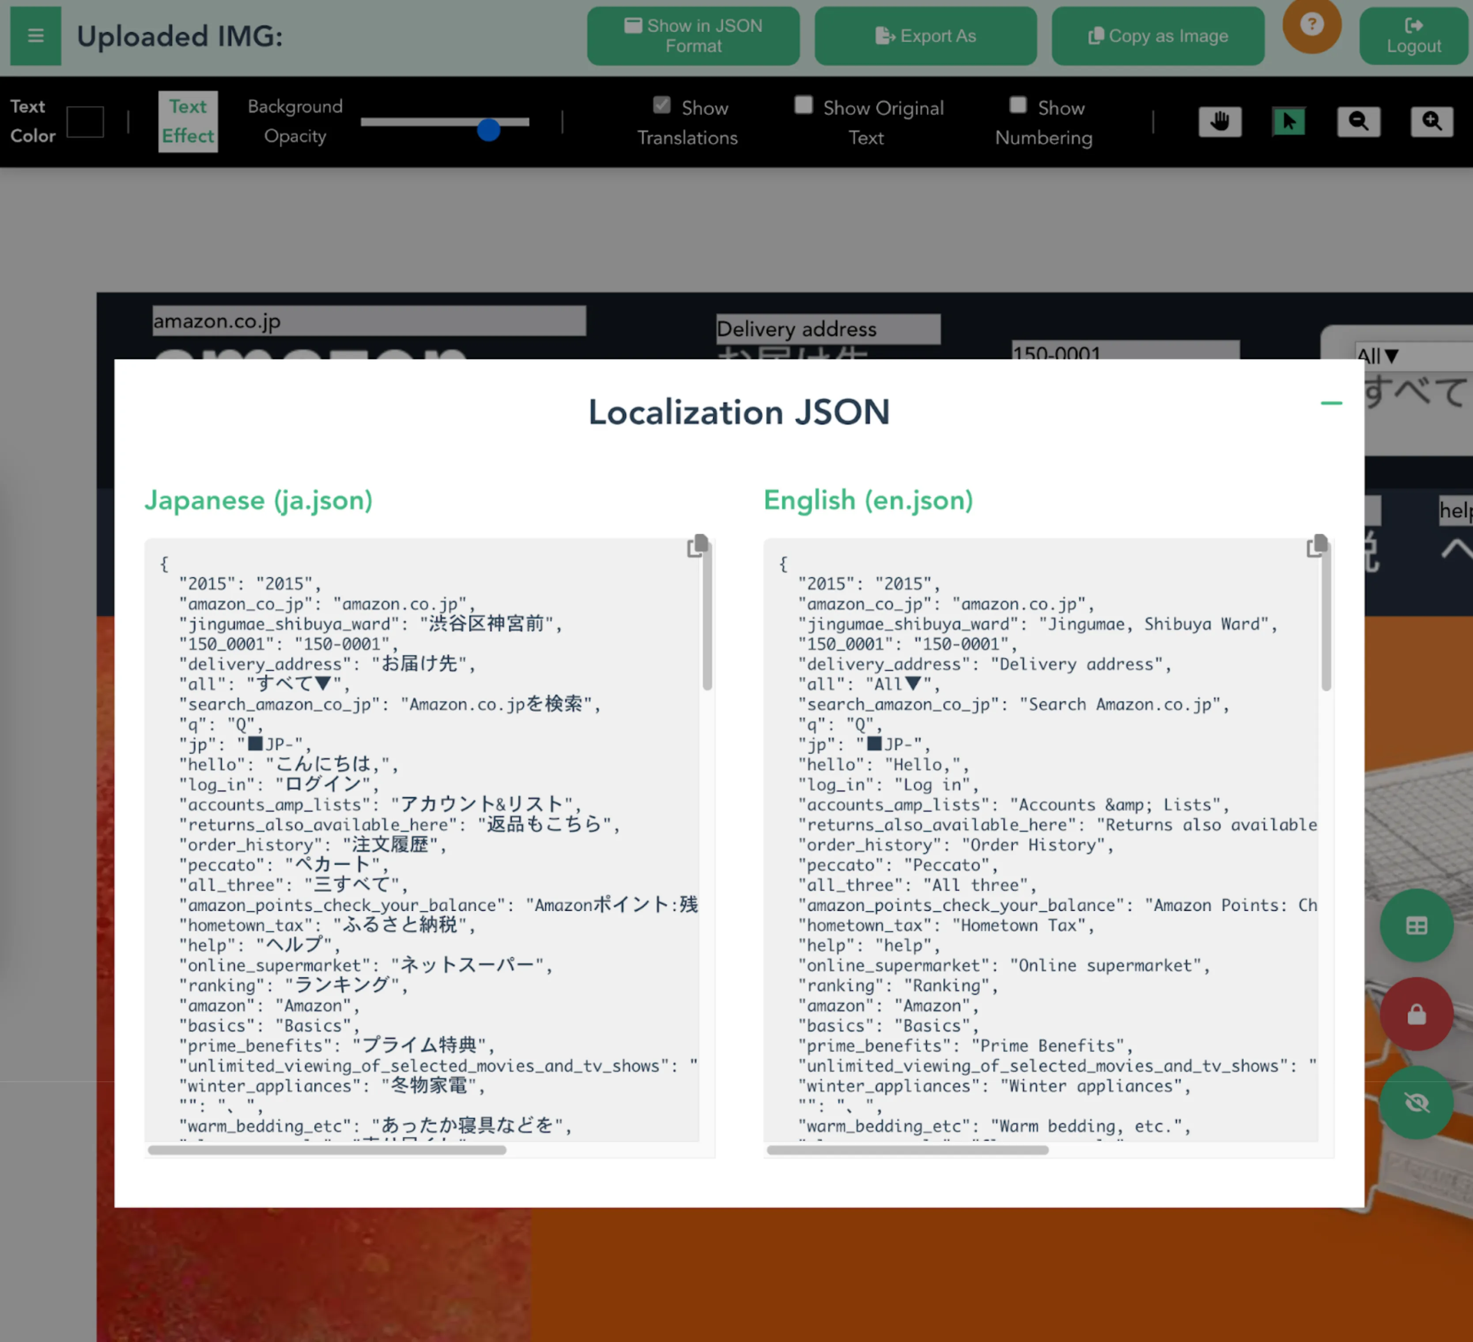
Task: Select the pointer cursor tool
Action: tap(1289, 121)
